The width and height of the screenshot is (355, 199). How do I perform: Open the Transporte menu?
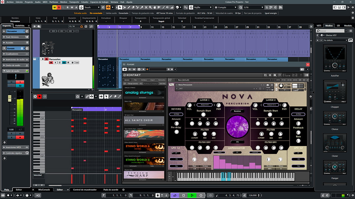tap(74, 2)
